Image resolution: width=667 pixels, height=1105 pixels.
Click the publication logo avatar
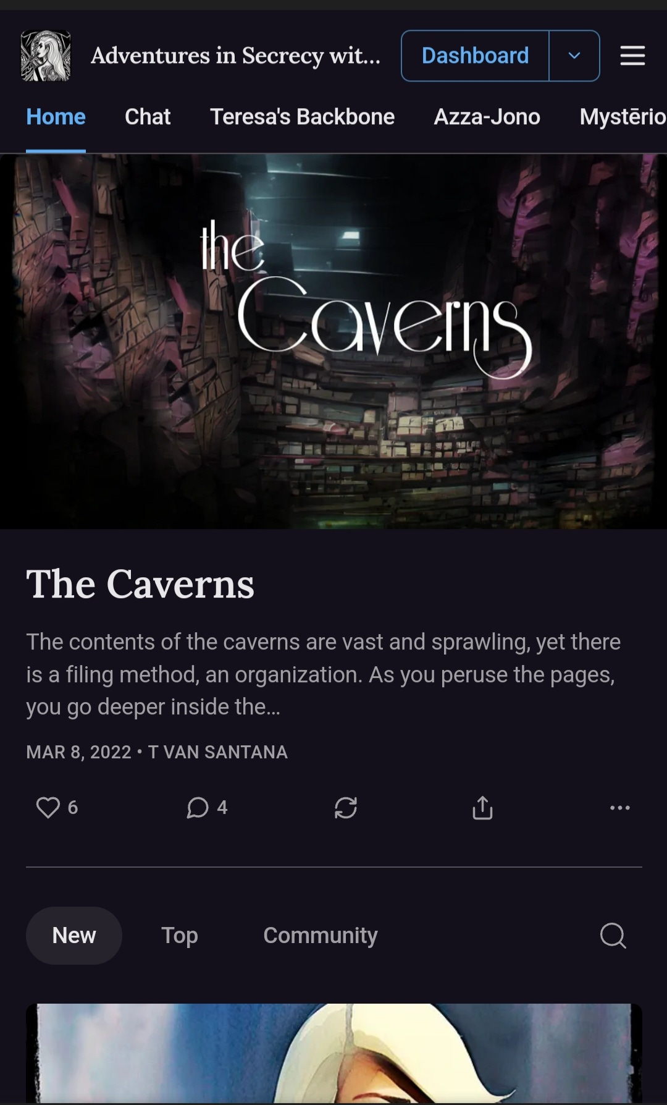point(46,56)
